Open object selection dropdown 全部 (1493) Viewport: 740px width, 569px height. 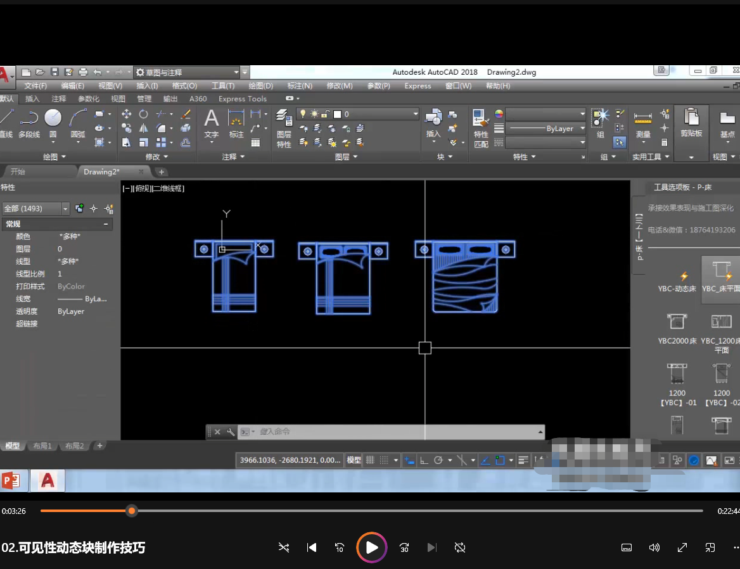36,208
